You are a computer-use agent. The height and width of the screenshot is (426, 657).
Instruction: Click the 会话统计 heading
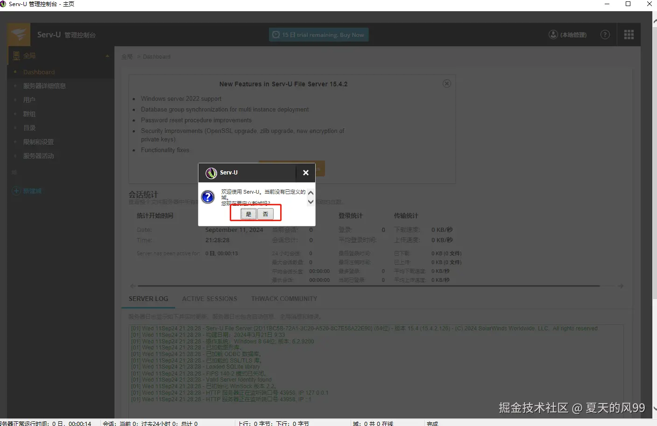(143, 194)
